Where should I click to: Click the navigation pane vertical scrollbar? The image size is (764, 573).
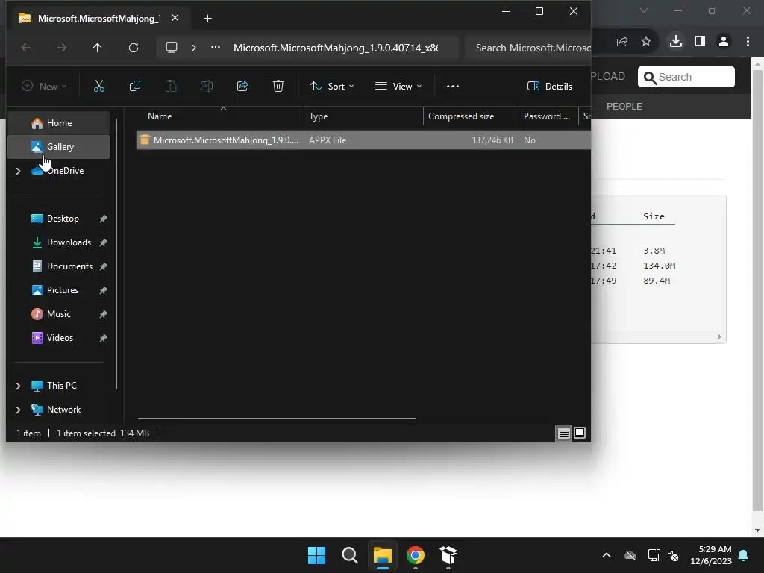[116, 254]
